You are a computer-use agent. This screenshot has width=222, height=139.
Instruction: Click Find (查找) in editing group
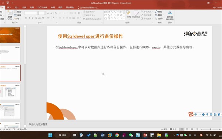pyautogui.click(x=159, y=11)
